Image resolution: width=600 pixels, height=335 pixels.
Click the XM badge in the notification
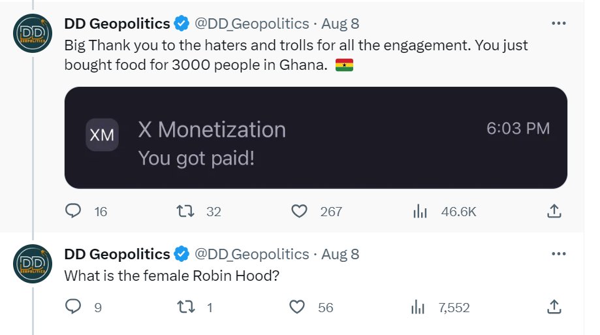click(x=102, y=135)
